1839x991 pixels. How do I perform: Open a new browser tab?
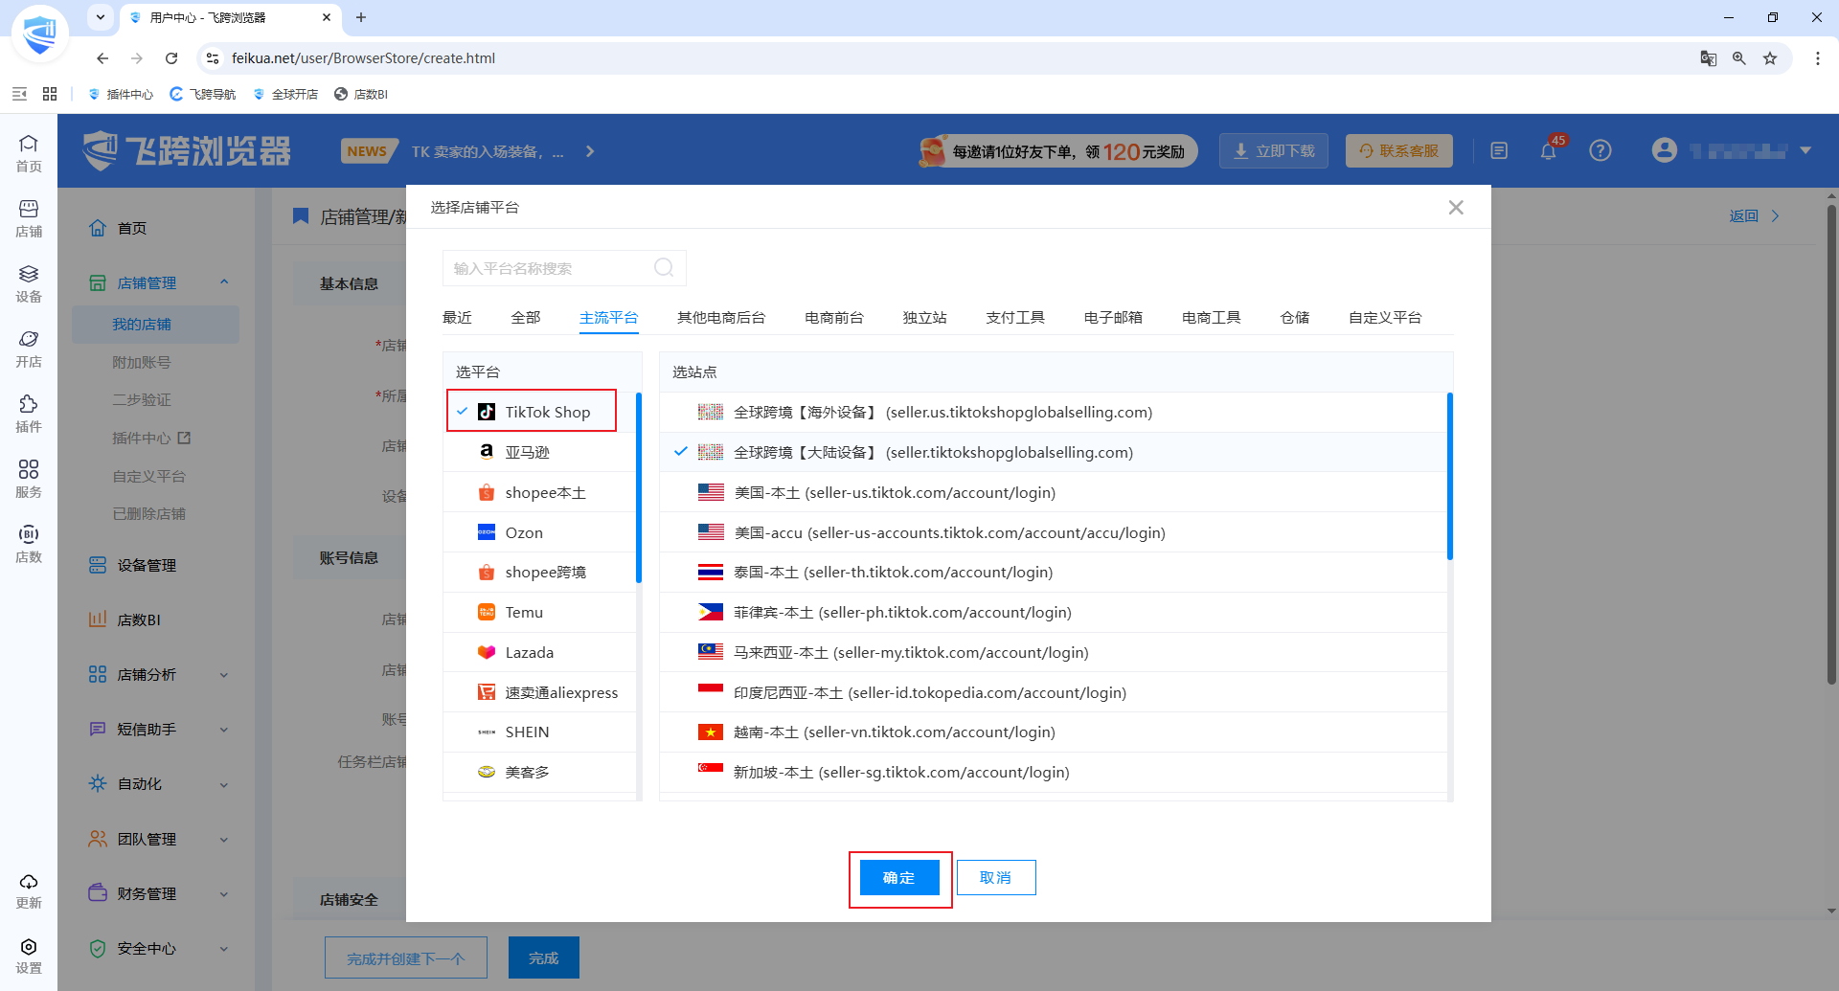(361, 17)
